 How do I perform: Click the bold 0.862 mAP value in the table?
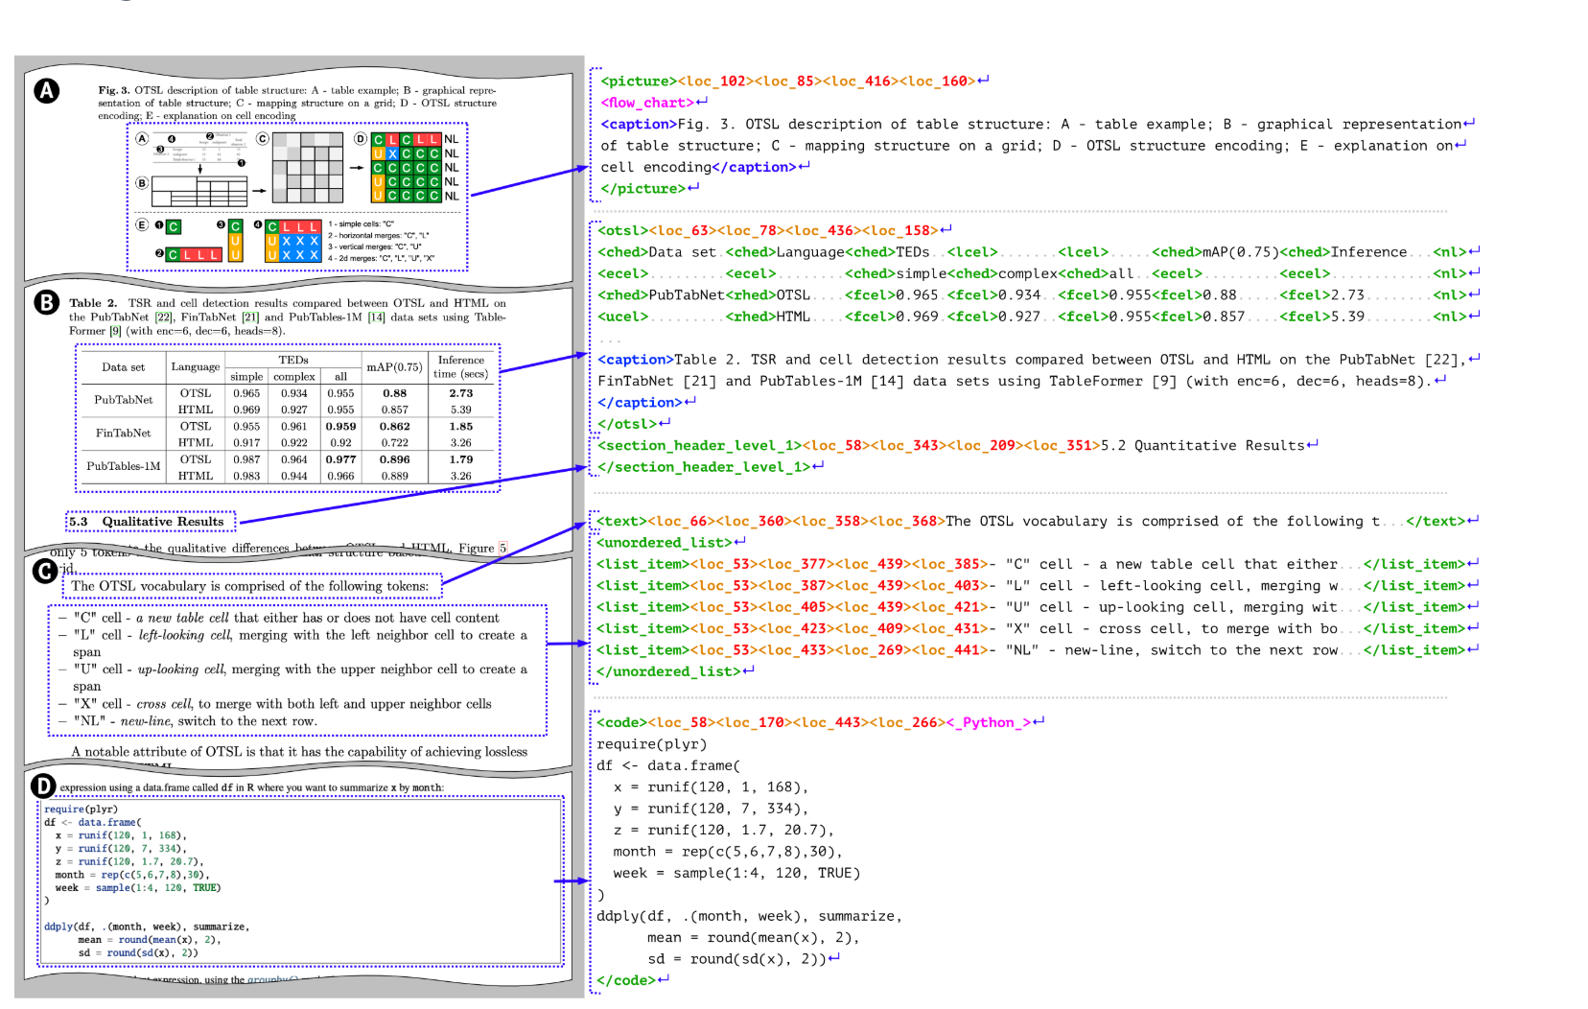[x=395, y=427]
